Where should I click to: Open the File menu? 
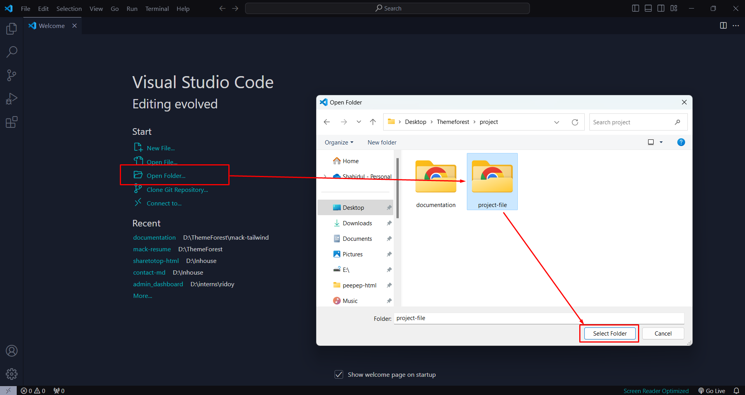click(26, 9)
